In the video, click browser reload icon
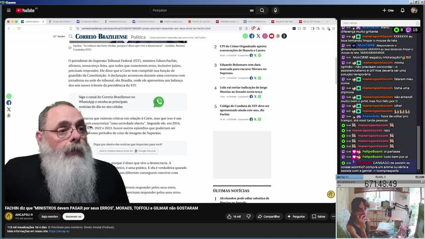Viewport: 425px width, 239px height. 19,29
